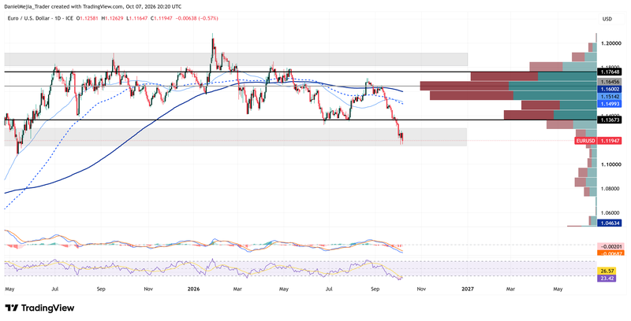Click the orange MACD signal value −0.00687
This screenshot has height=321, width=631.
[612, 253]
